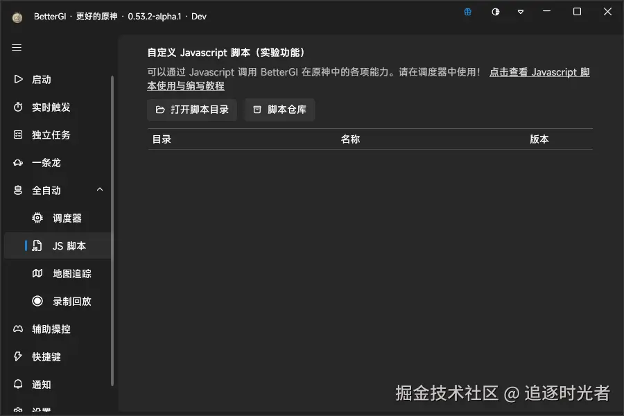The image size is (624, 416).
Task: Click the stopwatch icon beside 实时触发
Action: (18, 107)
